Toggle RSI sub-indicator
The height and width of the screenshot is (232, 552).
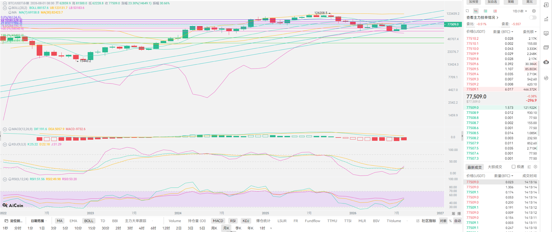click(233, 221)
